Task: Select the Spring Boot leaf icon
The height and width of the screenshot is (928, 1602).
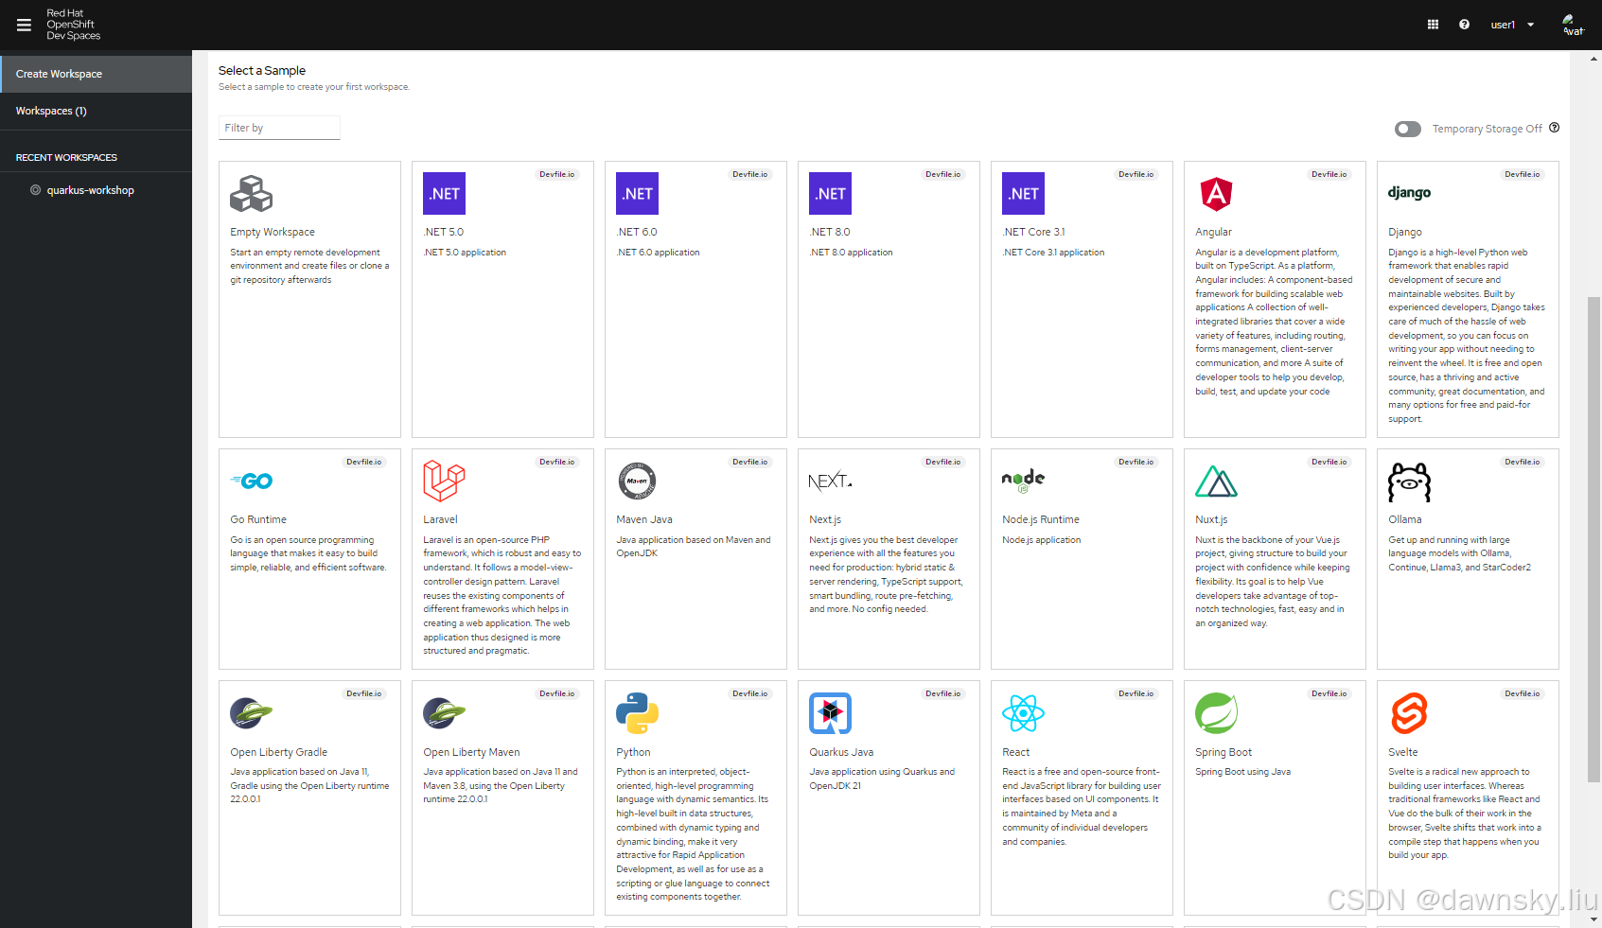Action: coord(1216,713)
